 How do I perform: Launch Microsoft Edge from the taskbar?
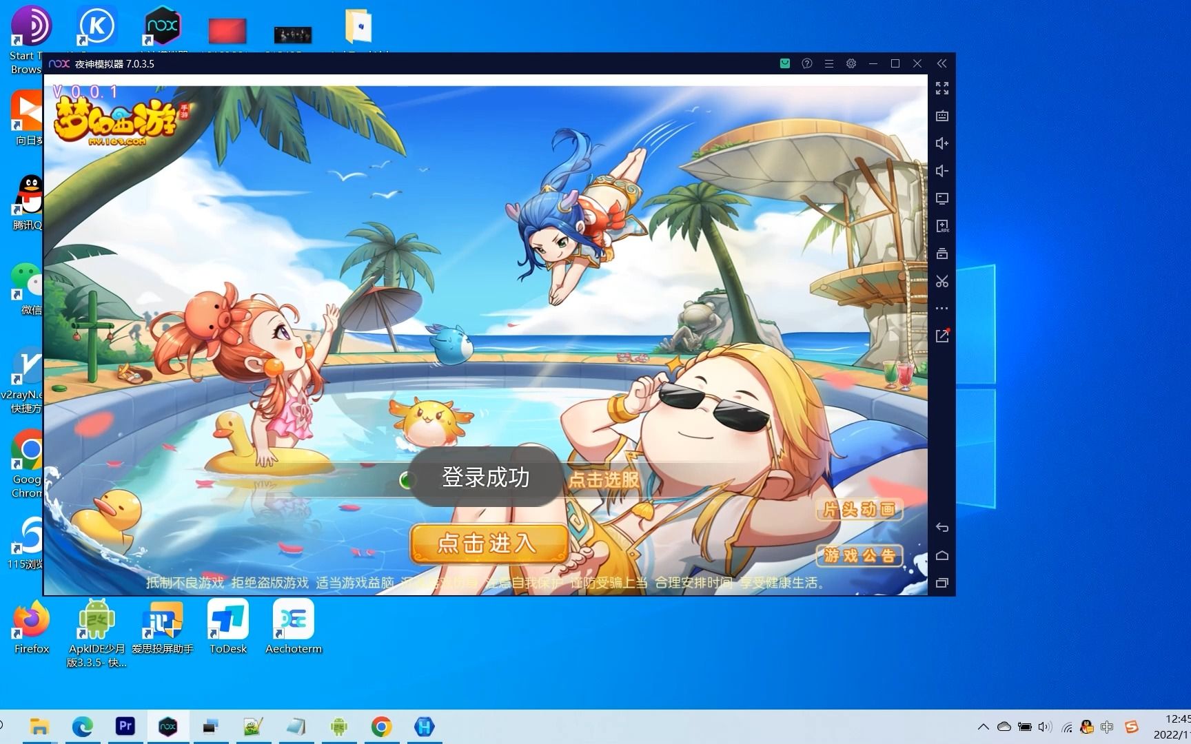[83, 727]
